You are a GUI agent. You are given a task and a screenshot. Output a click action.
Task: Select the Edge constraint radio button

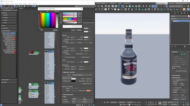pos(180,83)
